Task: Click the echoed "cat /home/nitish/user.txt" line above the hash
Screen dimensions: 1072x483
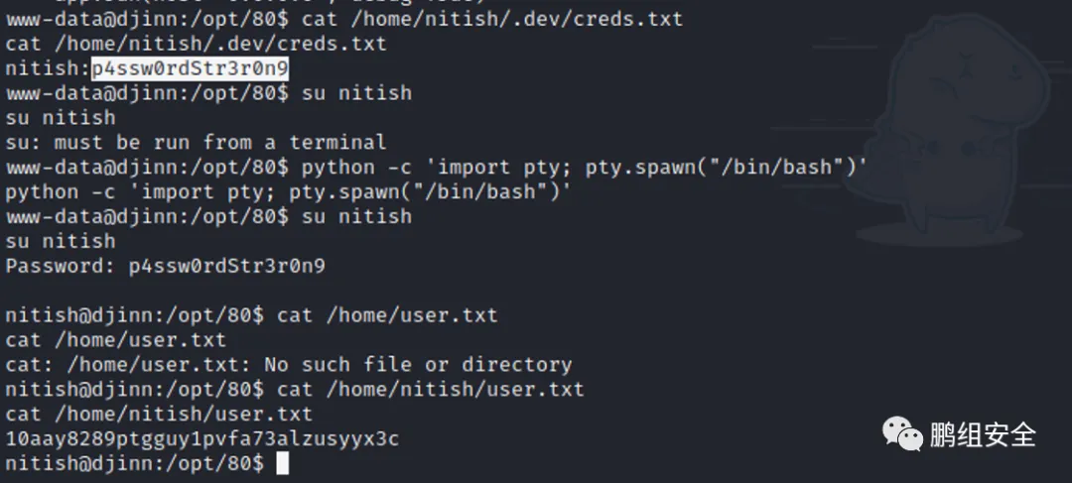Action: [x=159, y=414]
